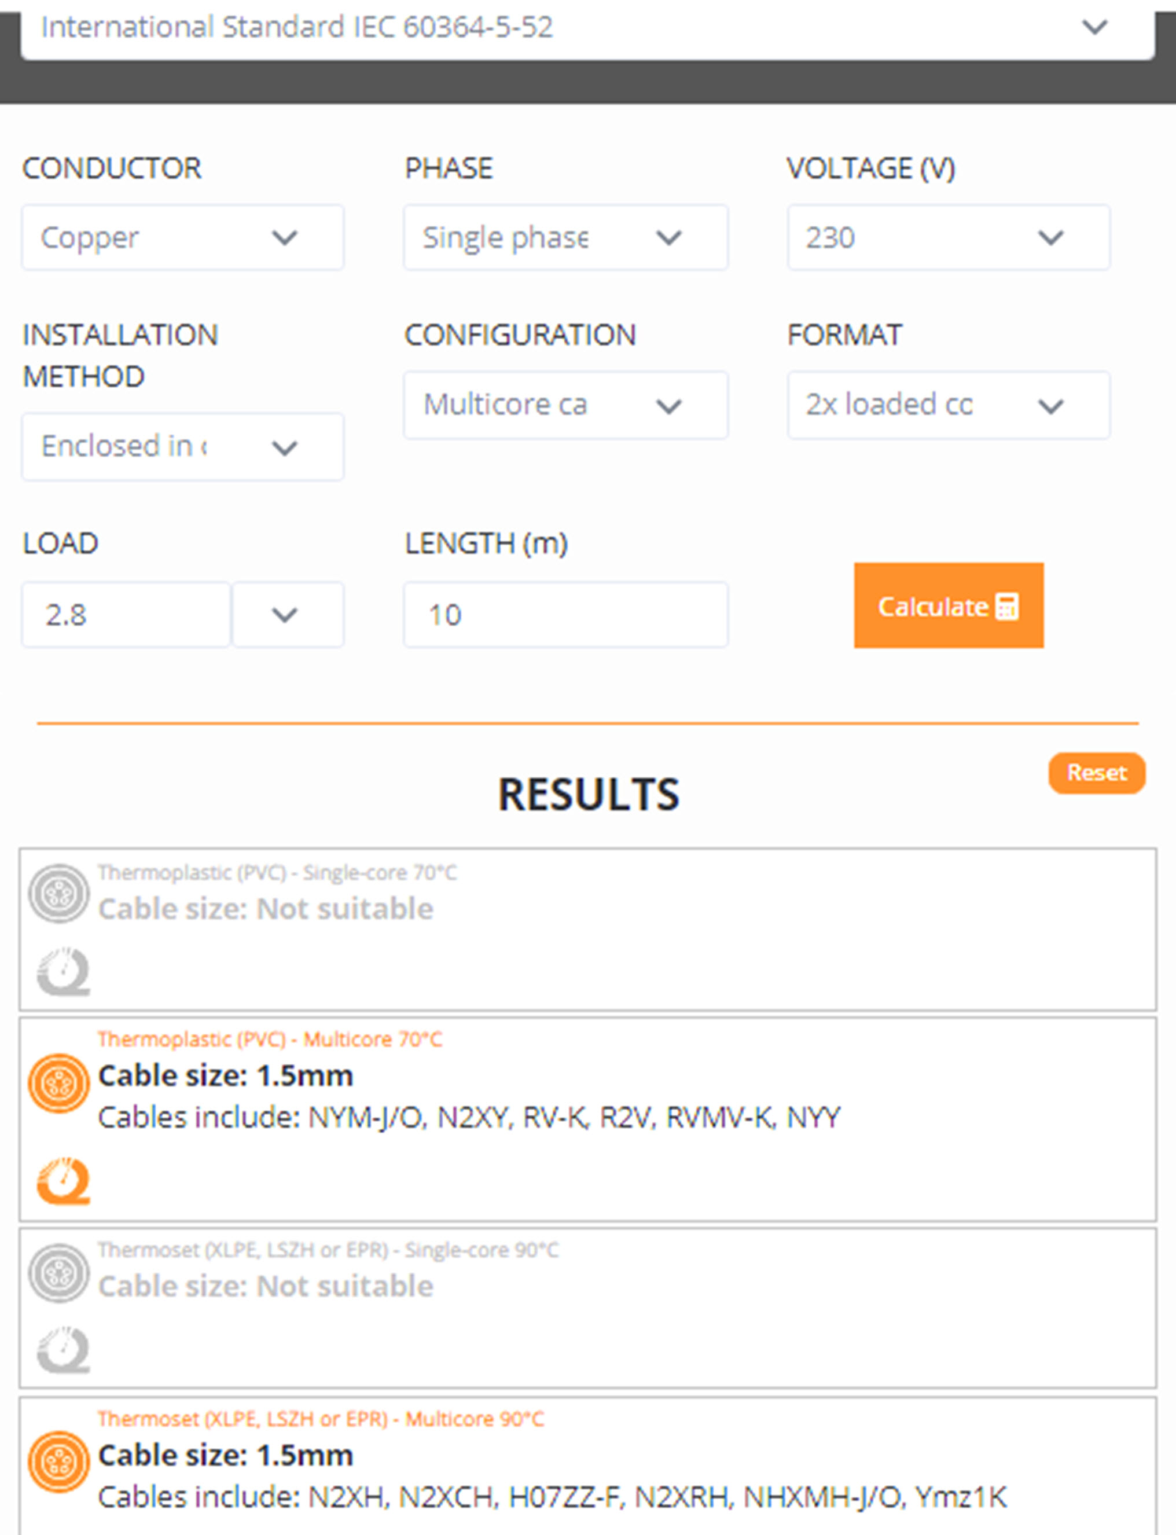Click the orange cable reel under PVC Multicore

coord(63,1181)
